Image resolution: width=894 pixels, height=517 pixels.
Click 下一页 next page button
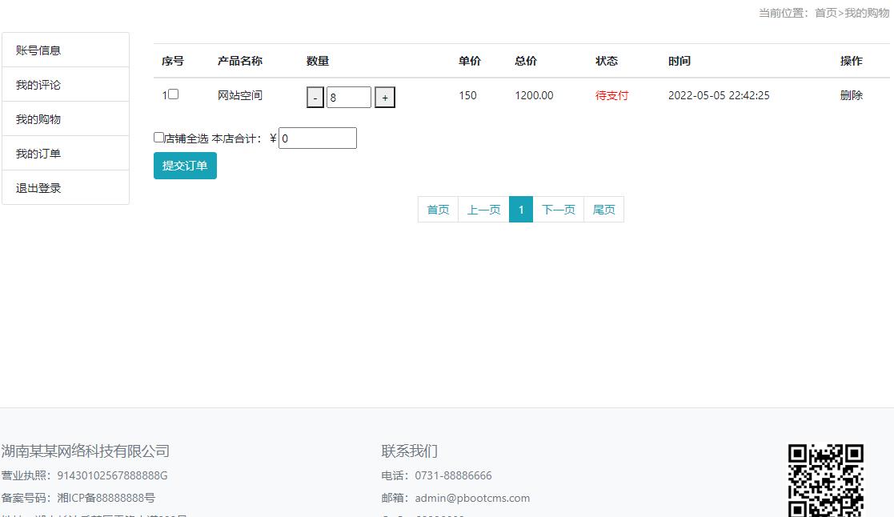558,210
